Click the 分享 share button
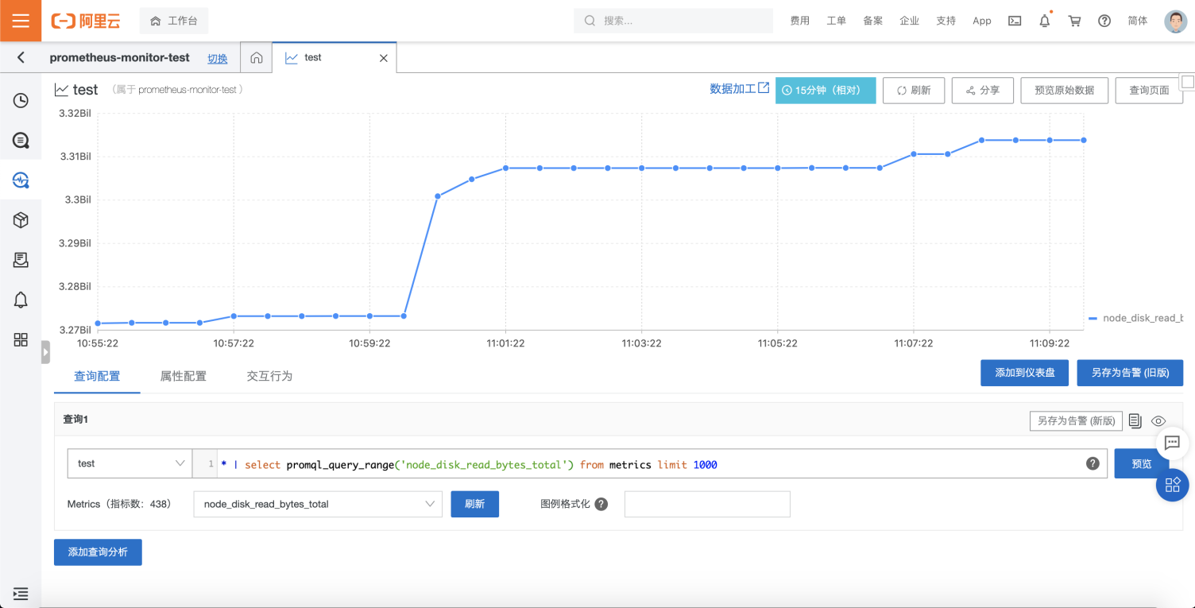Image resolution: width=1195 pixels, height=608 pixels. tap(982, 90)
